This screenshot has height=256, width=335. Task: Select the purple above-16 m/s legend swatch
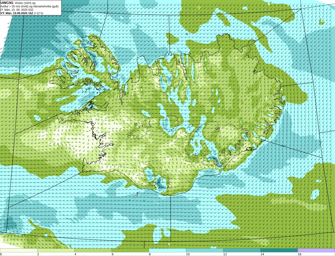(x=316, y=250)
